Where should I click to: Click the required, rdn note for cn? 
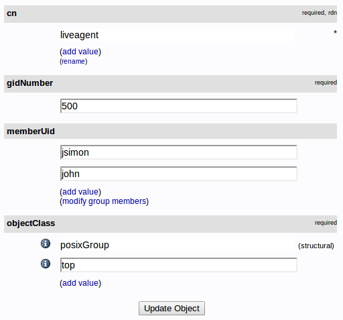coord(320,13)
